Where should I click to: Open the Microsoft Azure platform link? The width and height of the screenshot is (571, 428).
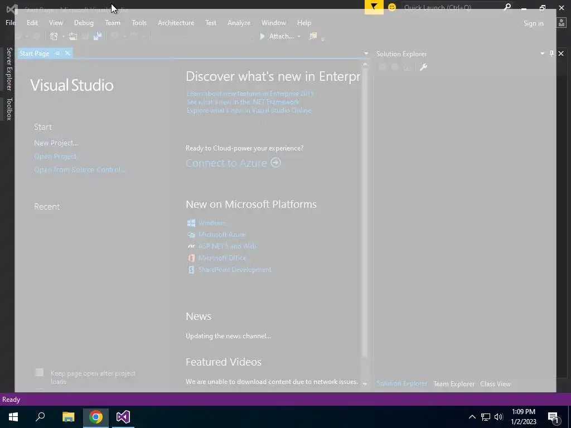pos(222,235)
